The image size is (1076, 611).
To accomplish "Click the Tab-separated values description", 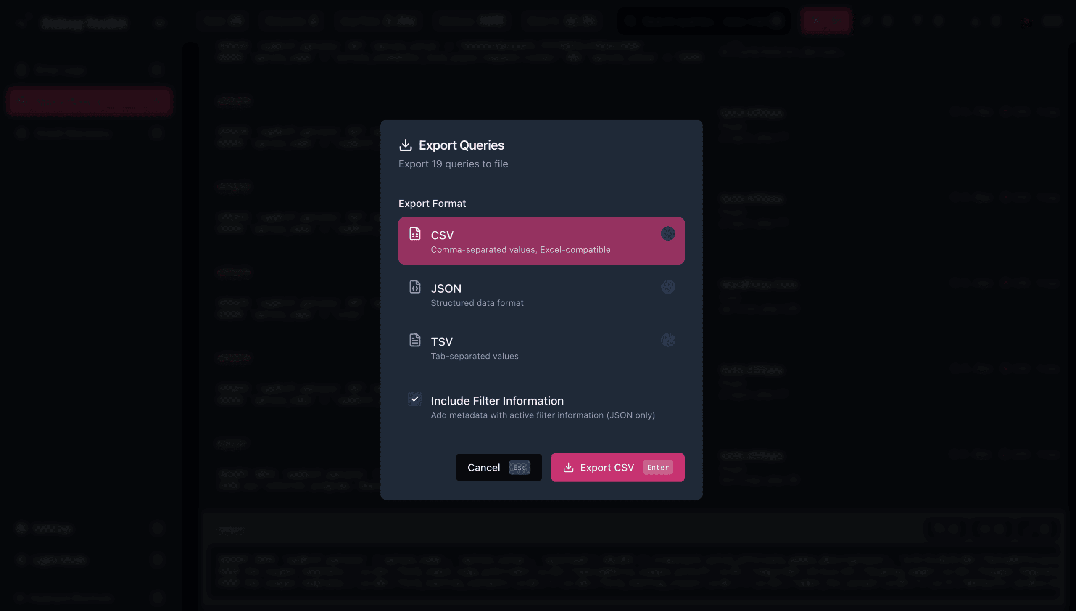I will [x=475, y=356].
